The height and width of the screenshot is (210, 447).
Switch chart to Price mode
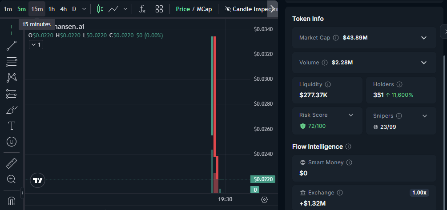click(x=183, y=9)
